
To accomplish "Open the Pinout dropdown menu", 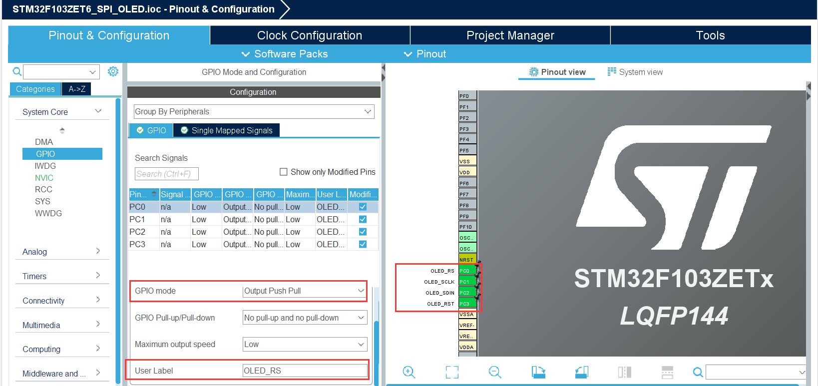I will (425, 54).
